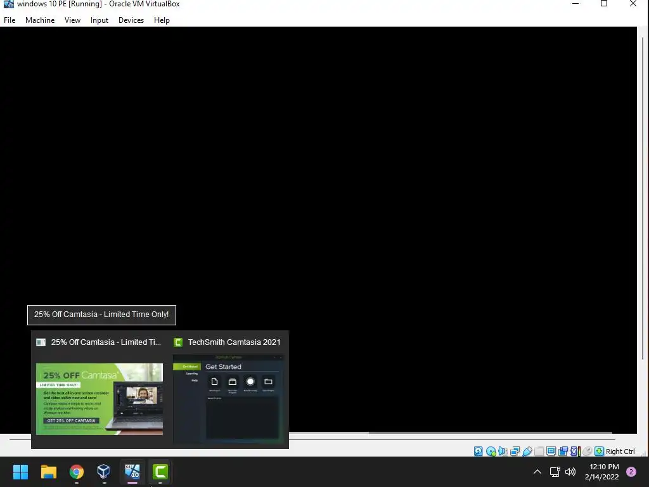
Task: Click the display status icon
Action: coord(551,451)
